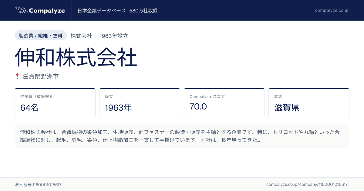
Task: Click the red location pin icon
Action: [x=17, y=76]
